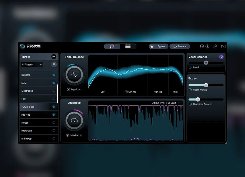
Task: Switch to the modules view tab
Action: tap(128, 46)
